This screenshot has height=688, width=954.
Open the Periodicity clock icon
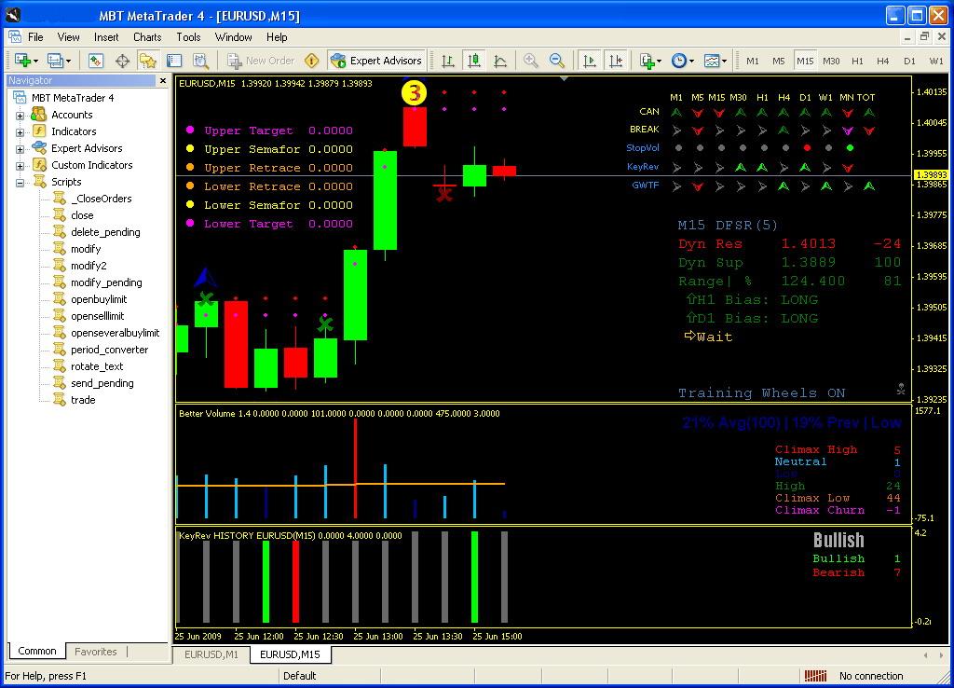click(x=679, y=61)
